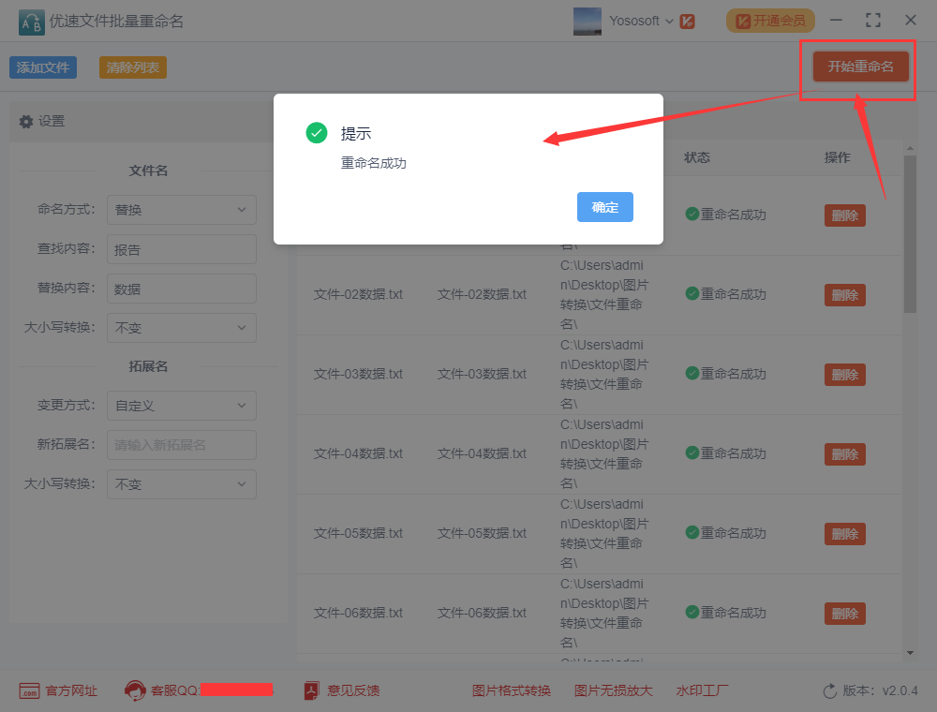
Task: Click the file list vertical scrollbar thumb
Action: click(910, 234)
